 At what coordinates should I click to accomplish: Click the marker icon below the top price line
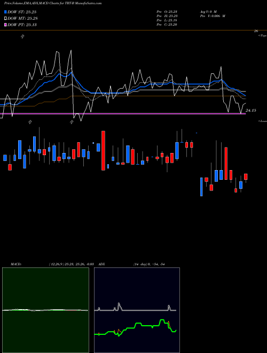tap(22, 36)
